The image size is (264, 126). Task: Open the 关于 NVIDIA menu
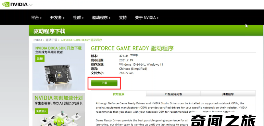147,17
